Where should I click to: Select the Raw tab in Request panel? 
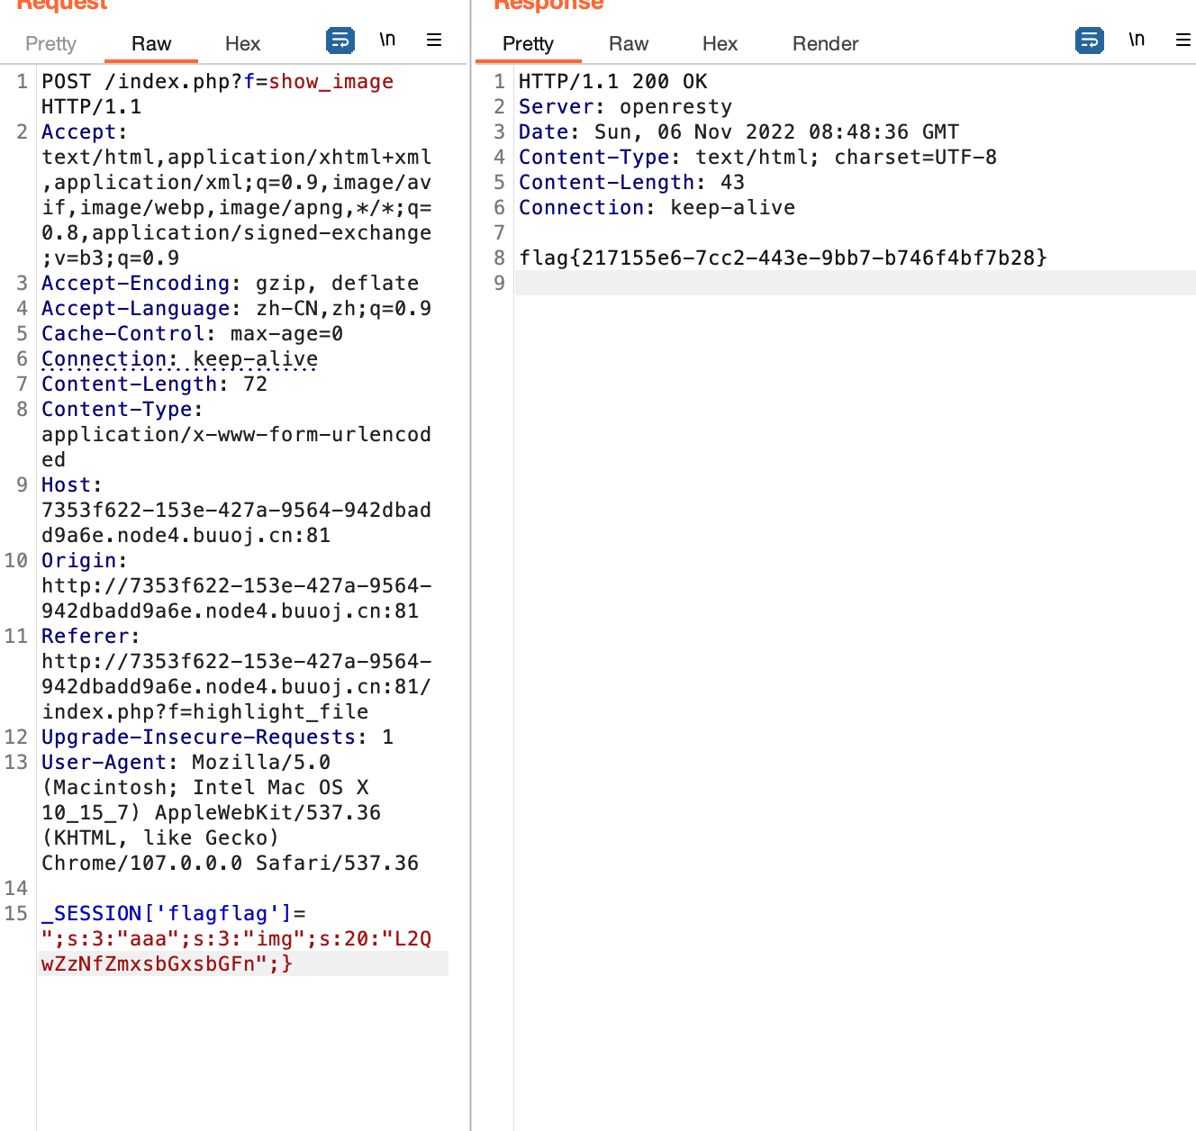(151, 43)
